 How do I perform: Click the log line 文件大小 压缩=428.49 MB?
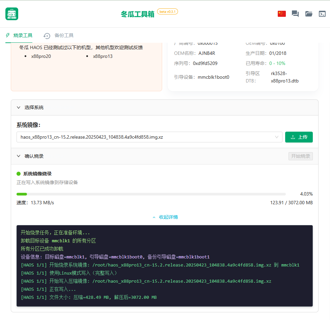pos(89,297)
